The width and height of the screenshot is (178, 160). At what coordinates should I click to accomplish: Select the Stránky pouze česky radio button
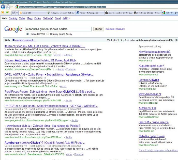tap(48, 34)
